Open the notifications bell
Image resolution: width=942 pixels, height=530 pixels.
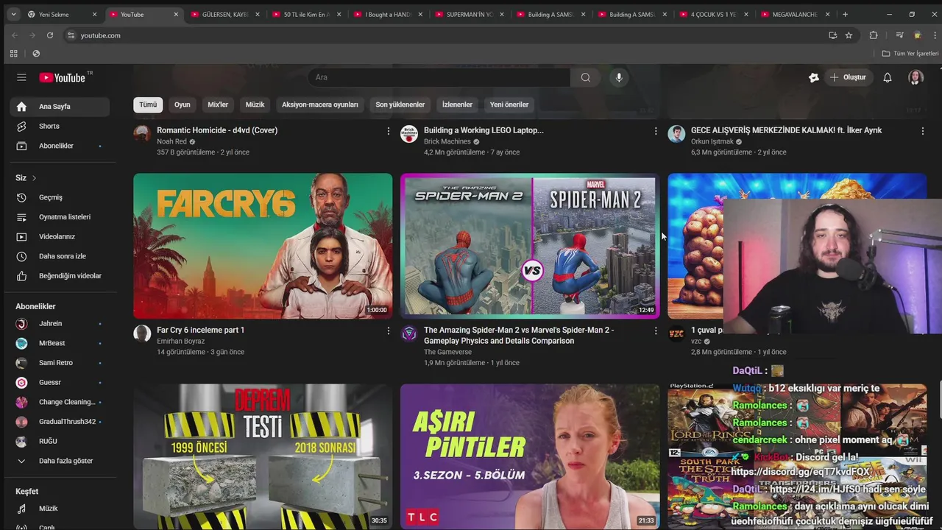click(888, 77)
